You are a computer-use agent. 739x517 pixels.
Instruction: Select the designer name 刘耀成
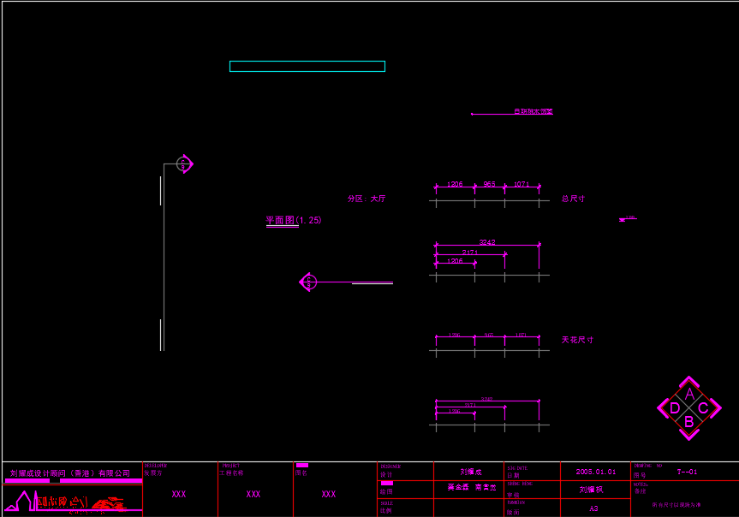coord(471,472)
